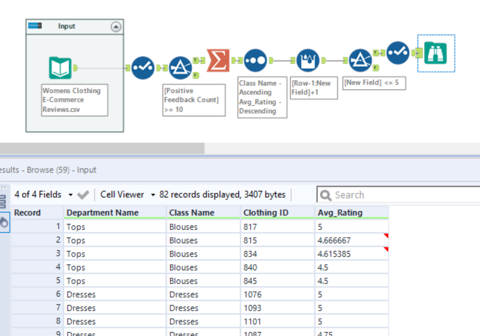Screen dimensions: 480x336
Task: Click the Select tool before the Browse tool
Action: (x=398, y=53)
